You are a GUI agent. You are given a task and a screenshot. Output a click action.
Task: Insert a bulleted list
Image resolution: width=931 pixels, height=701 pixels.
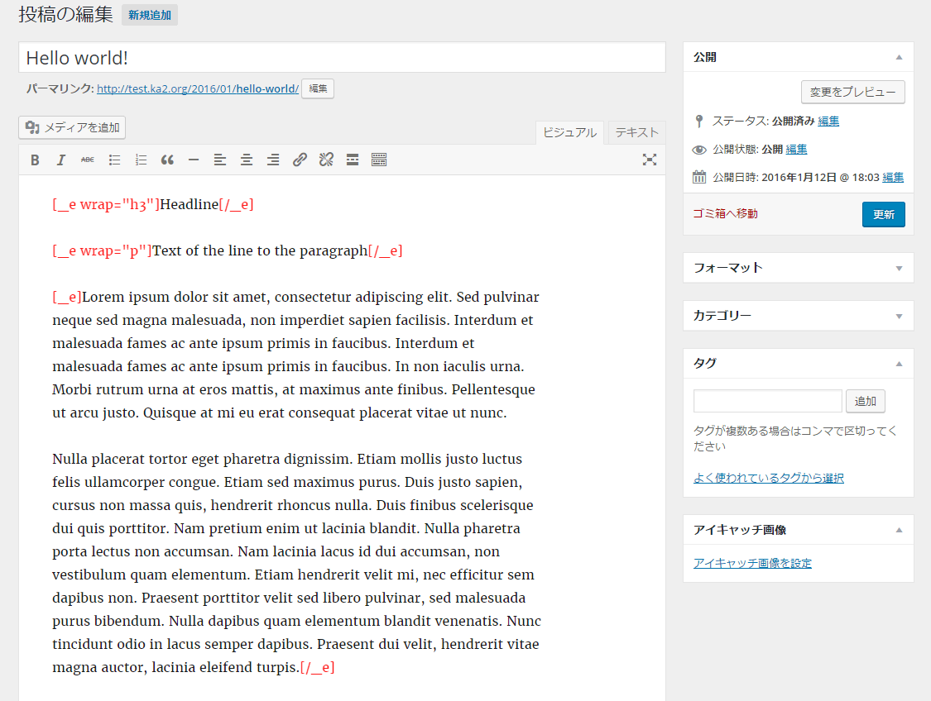114,160
